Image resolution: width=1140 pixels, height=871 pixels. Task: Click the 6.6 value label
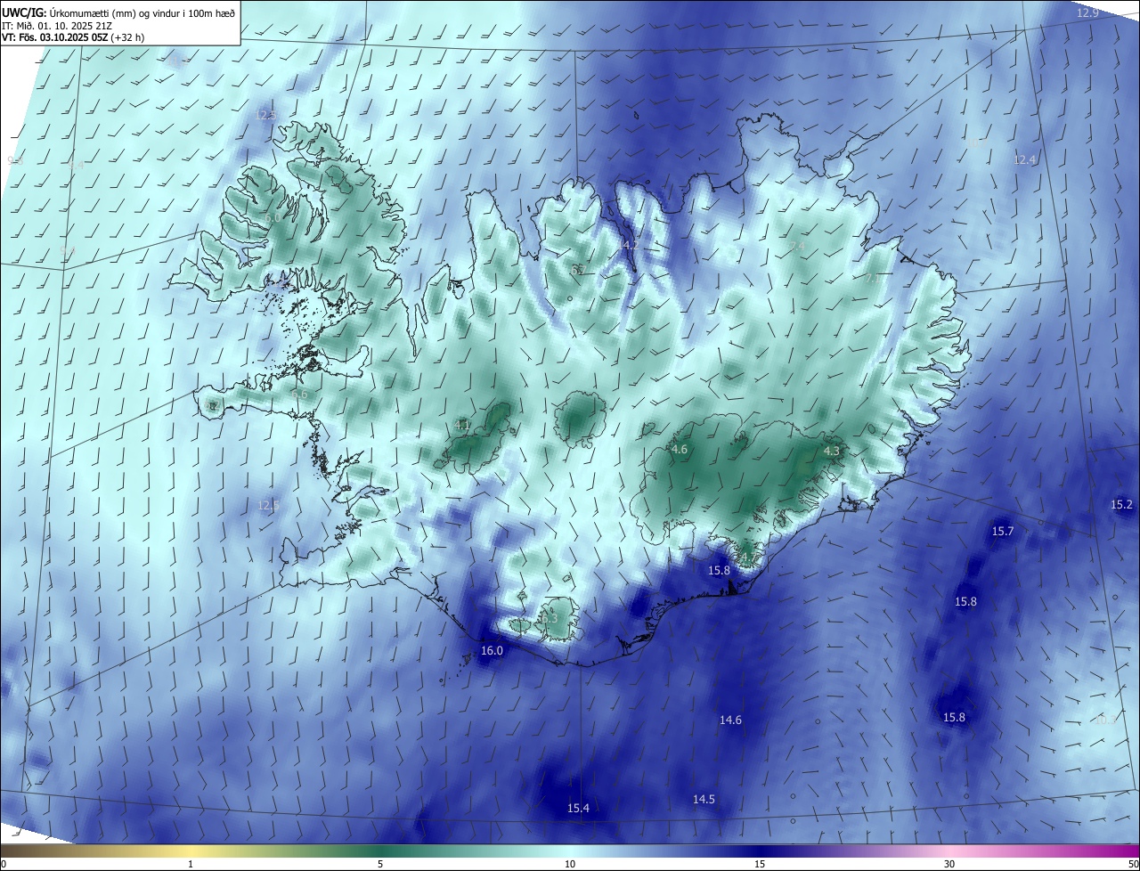299,394
